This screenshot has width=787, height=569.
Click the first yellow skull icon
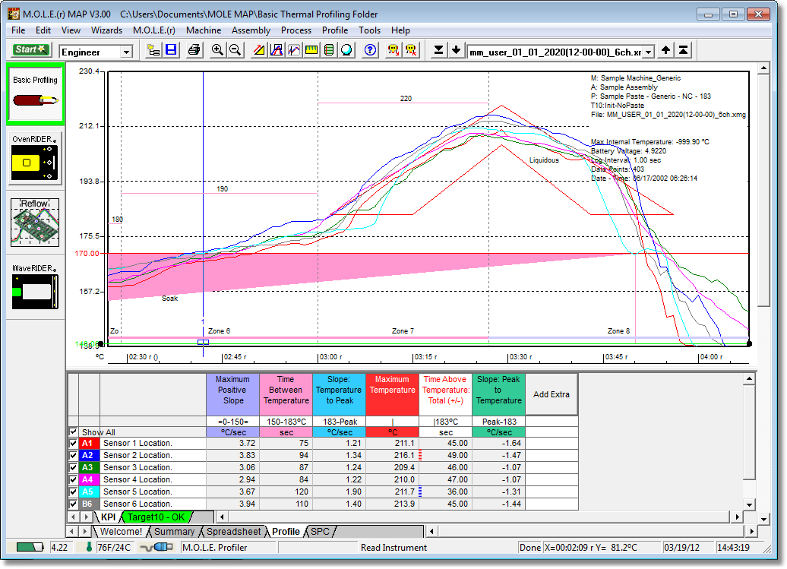(x=393, y=50)
